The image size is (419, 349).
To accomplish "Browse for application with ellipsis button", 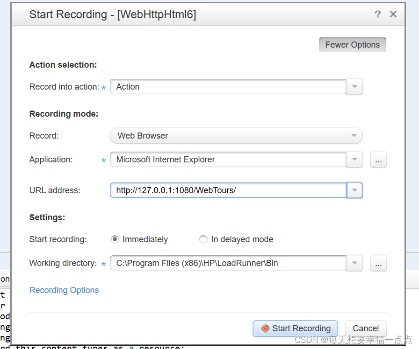I will tap(378, 160).
